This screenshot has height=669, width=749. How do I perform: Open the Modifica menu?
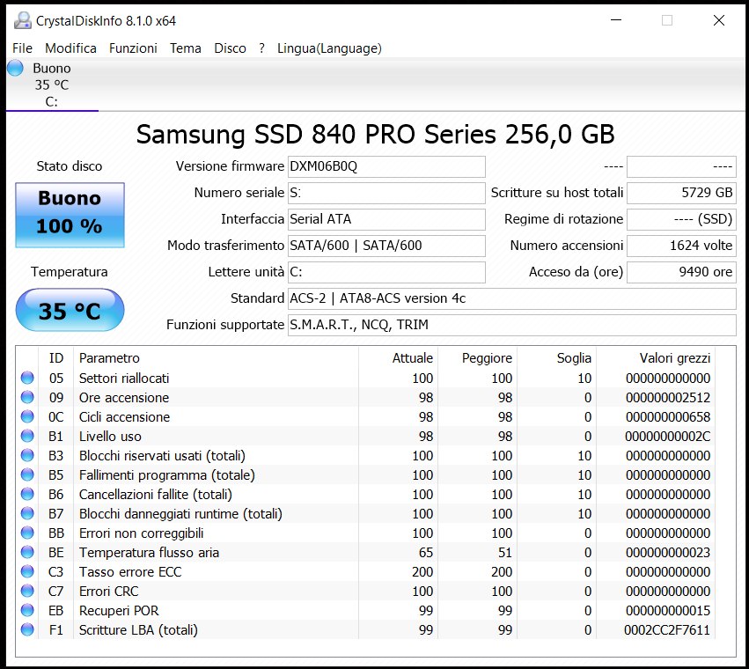(x=70, y=48)
